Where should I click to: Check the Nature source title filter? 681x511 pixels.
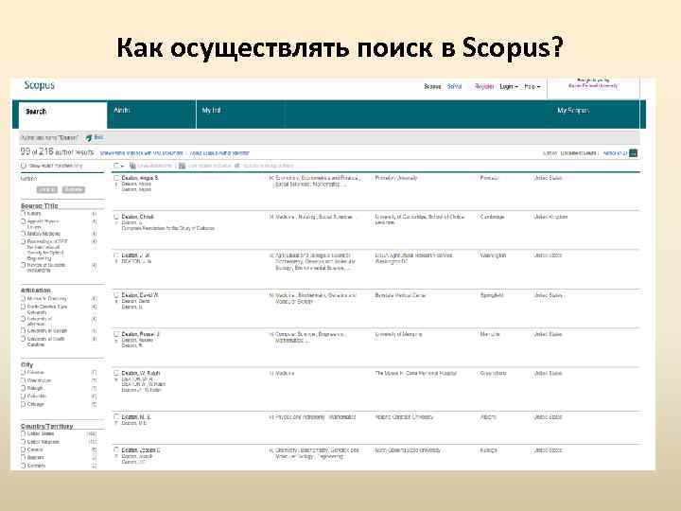coord(24,213)
